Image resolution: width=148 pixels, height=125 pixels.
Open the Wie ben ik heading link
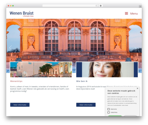(x=82, y=81)
